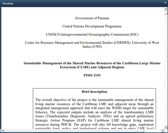
Task: Click the vertical scrollbar thumb
Action: 166,13
